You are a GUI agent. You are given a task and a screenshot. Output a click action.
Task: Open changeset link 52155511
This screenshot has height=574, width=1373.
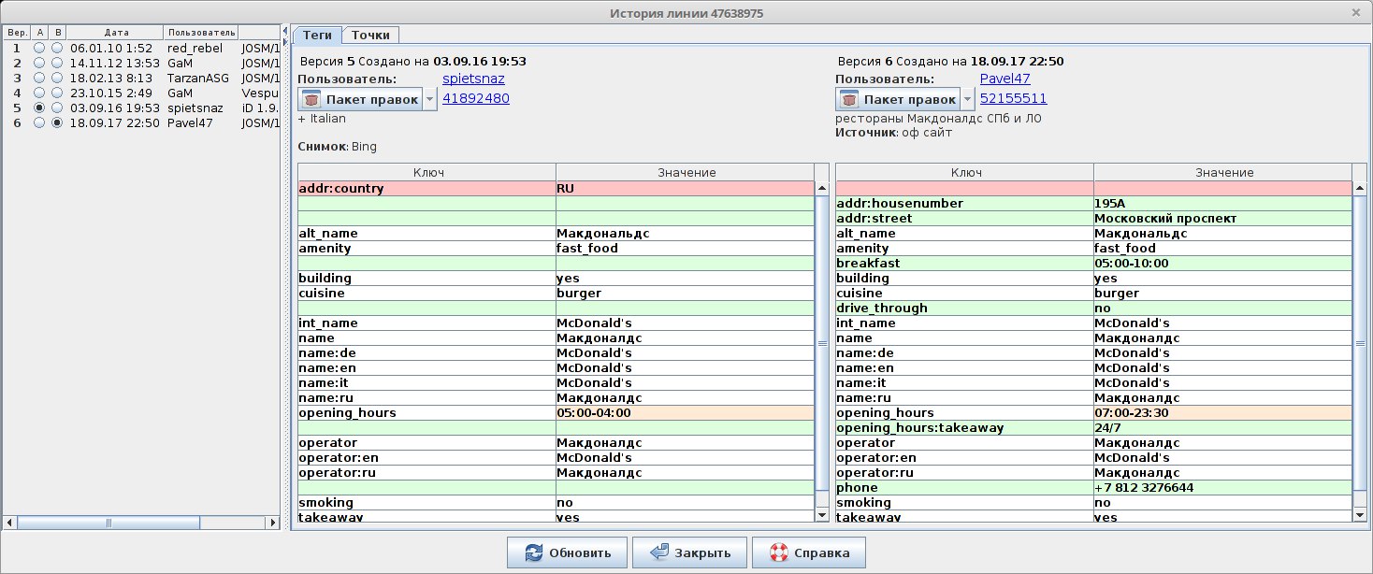(x=1014, y=98)
